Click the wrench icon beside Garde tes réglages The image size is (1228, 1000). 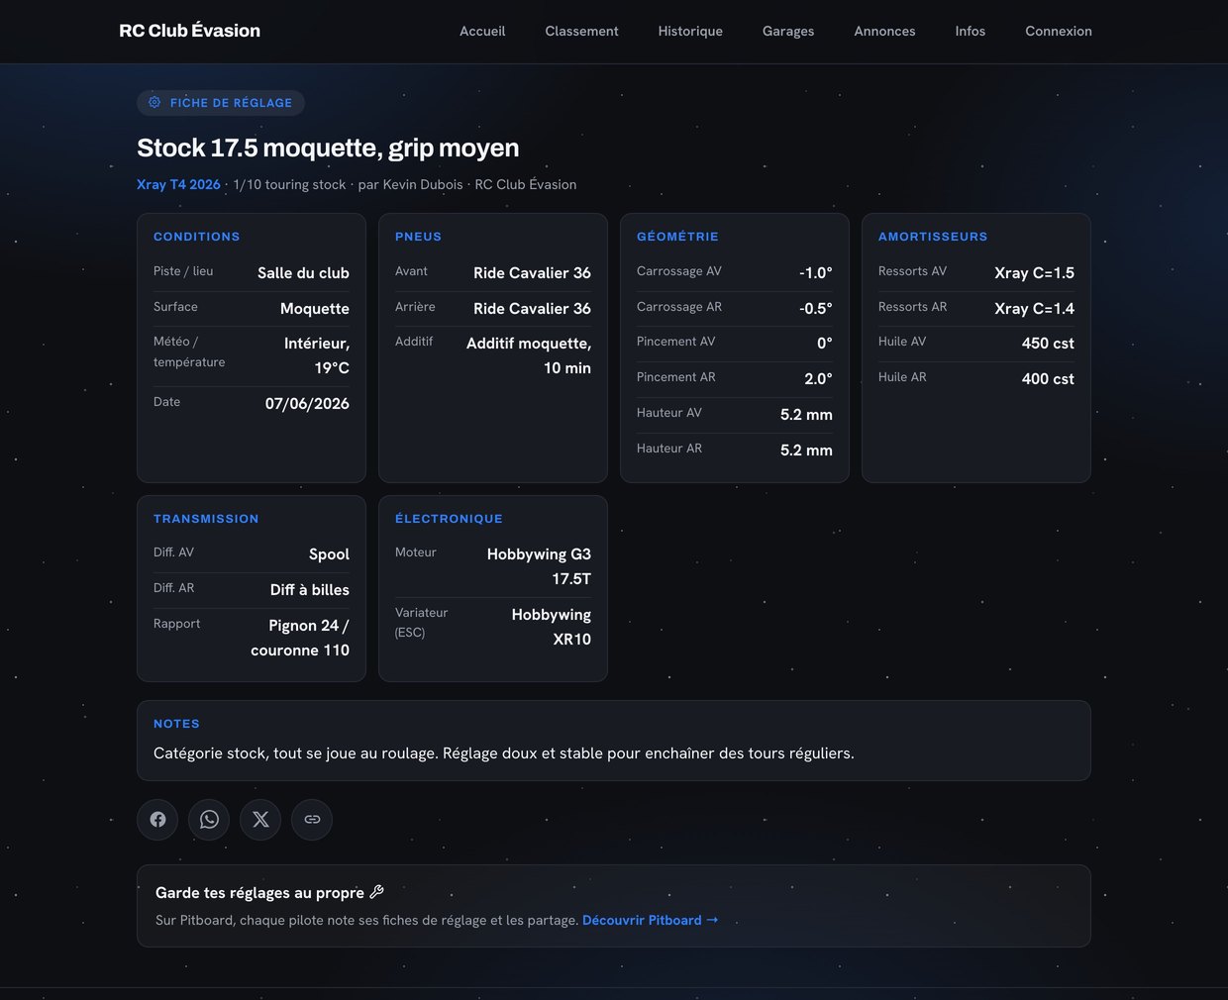[376, 892]
